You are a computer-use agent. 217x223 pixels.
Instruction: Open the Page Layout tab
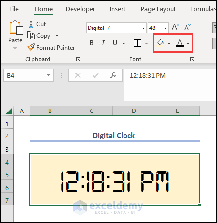[x=158, y=9]
